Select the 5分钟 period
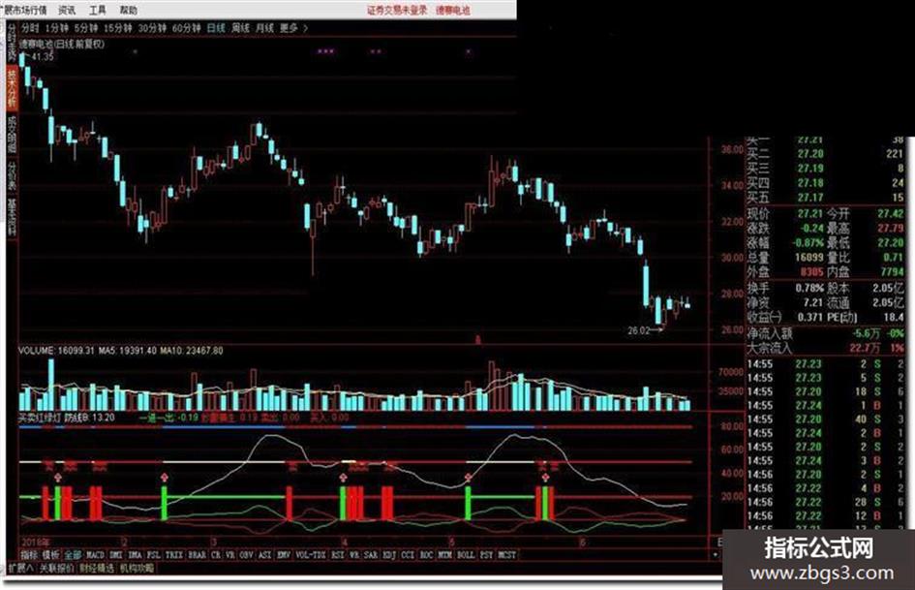 [x=86, y=27]
